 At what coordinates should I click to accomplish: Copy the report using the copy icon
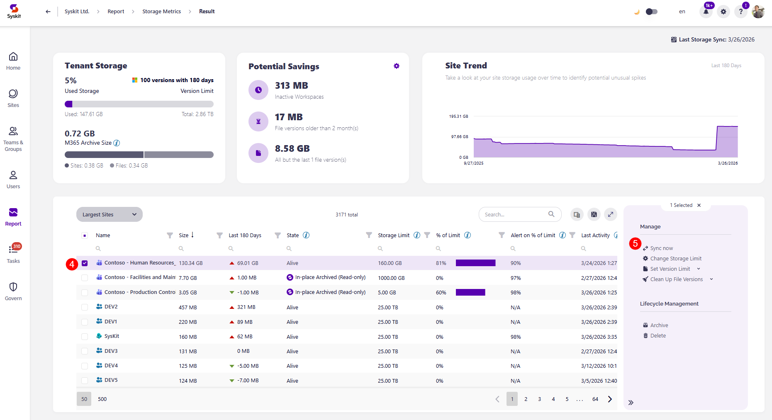pos(577,214)
